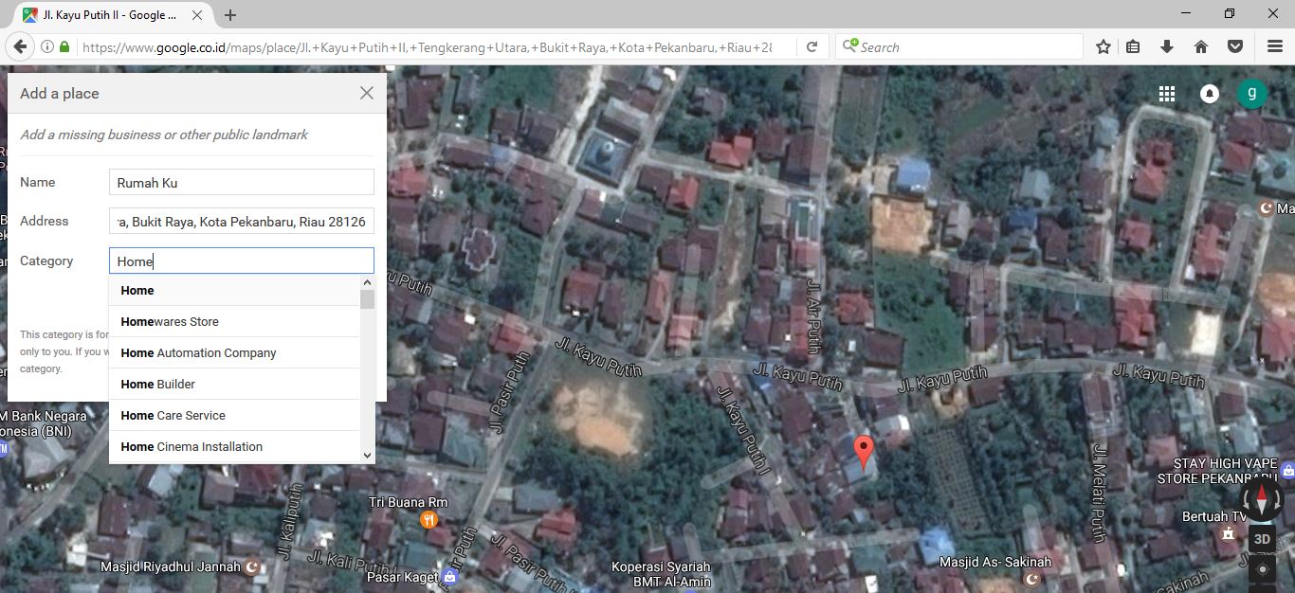
Task: Switch the map to 3D view
Action: click(1262, 538)
